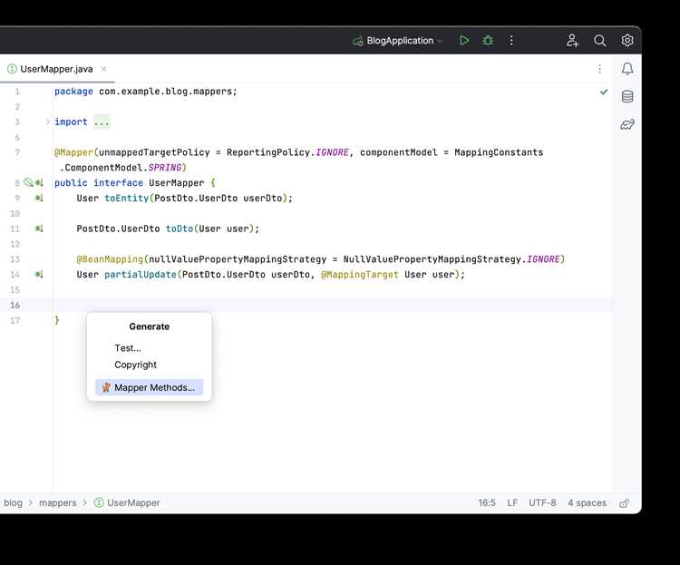The width and height of the screenshot is (680, 565).
Task: Open the Code With Me add-user icon
Action: 572,40
